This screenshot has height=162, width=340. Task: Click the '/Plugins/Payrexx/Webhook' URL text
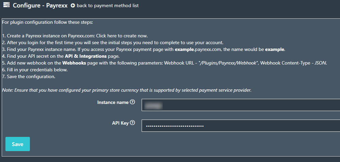coord(229,63)
